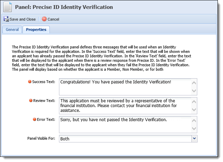Click the Success Text scroll up arrow

(194, 83)
